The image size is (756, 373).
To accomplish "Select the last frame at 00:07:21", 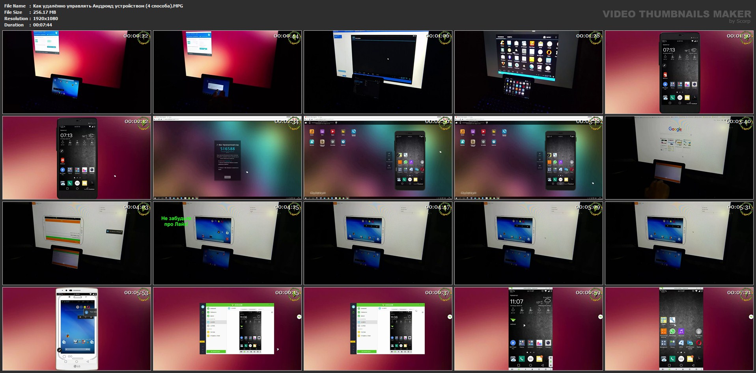I will (x=679, y=329).
